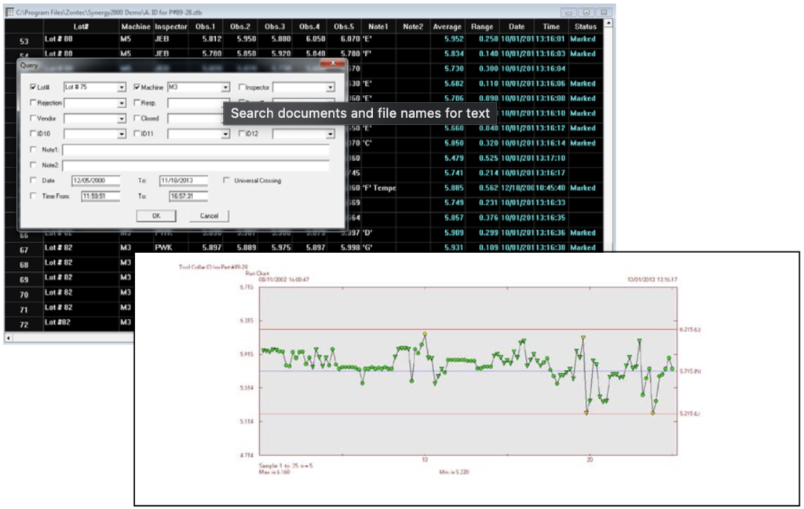The width and height of the screenshot is (804, 509).
Task: Click the time To field 16:57:31
Action: click(x=188, y=196)
